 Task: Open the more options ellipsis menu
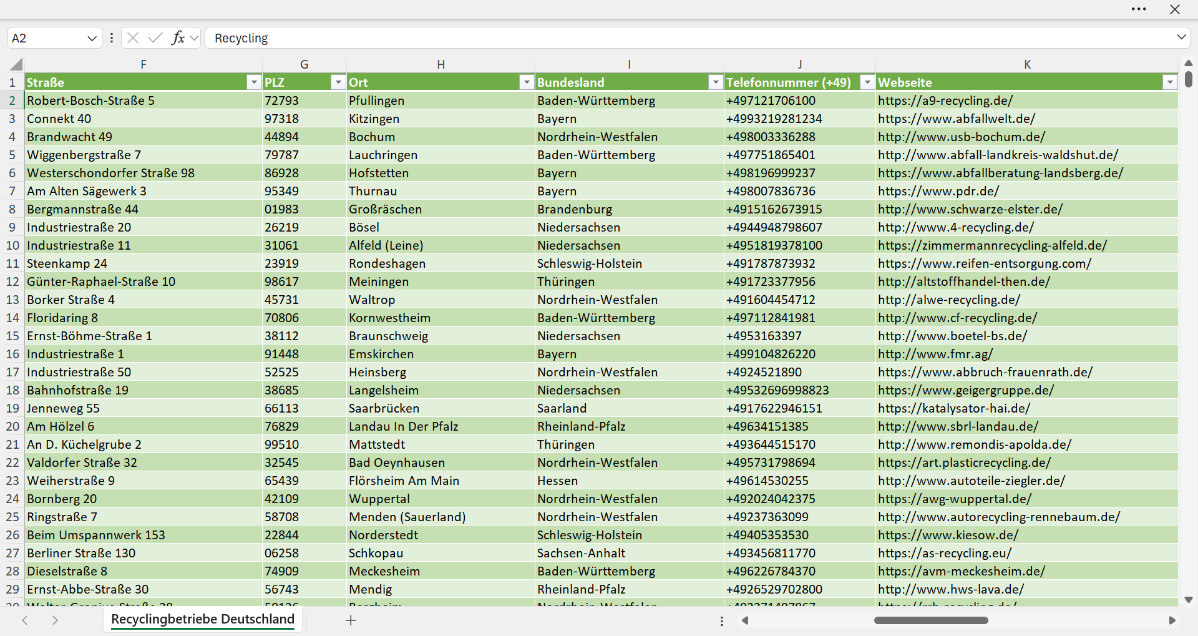[1139, 9]
